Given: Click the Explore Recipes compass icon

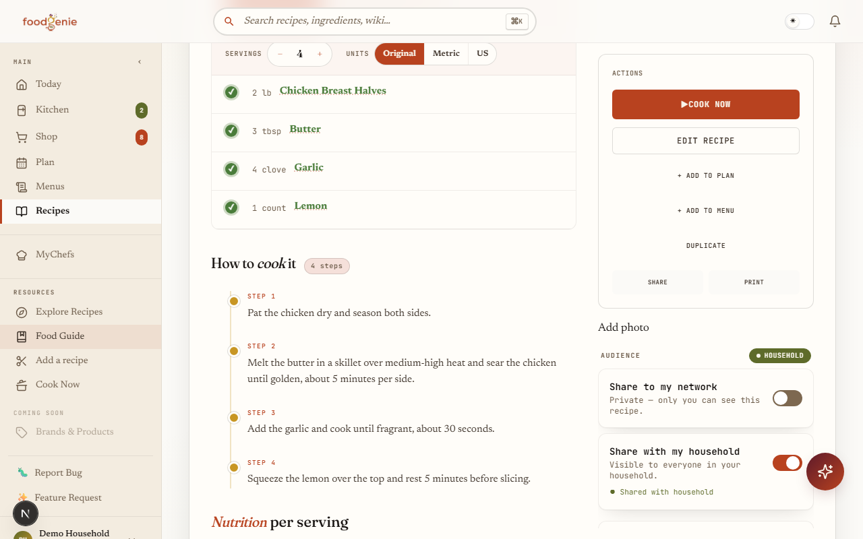Looking at the screenshot, I should pyautogui.click(x=22, y=312).
